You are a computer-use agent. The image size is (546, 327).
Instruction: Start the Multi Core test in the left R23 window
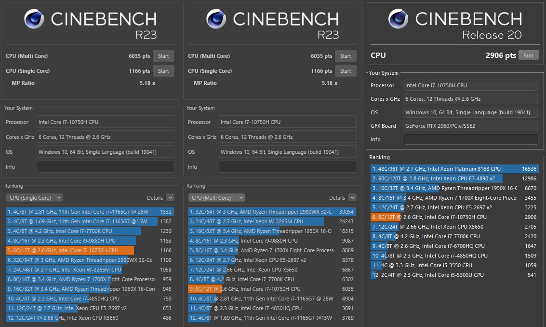(x=163, y=56)
